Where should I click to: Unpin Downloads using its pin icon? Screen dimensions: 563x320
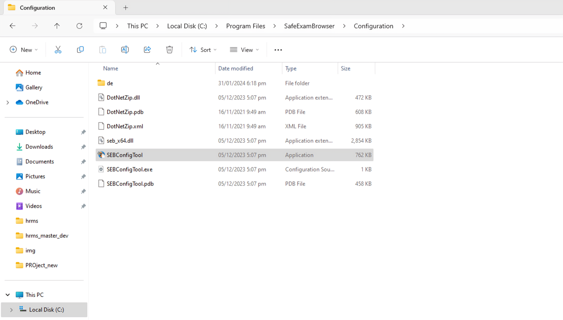[x=83, y=147]
